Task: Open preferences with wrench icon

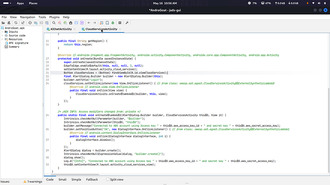Action: 127,23
